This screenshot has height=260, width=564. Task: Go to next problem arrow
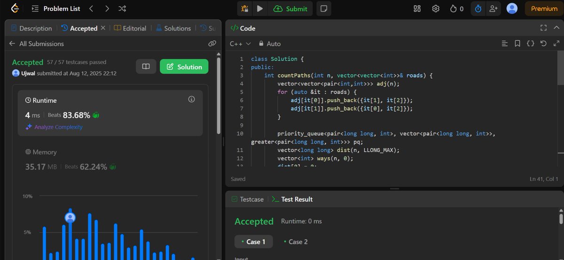(107, 8)
